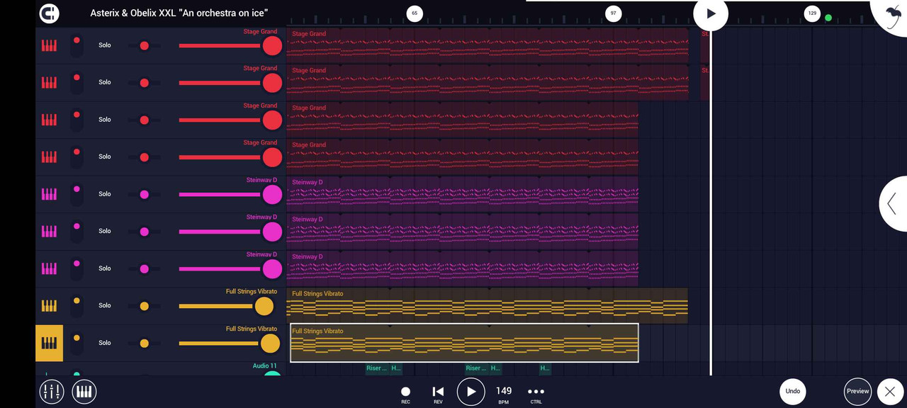This screenshot has height=408, width=907.
Task: Open fourth Stage Grand track instrument icon
Action: click(x=49, y=157)
